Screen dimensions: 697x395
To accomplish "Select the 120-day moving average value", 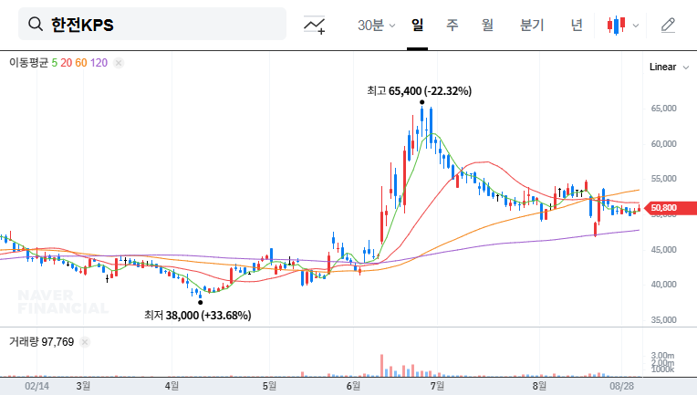I will click(99, 63).
